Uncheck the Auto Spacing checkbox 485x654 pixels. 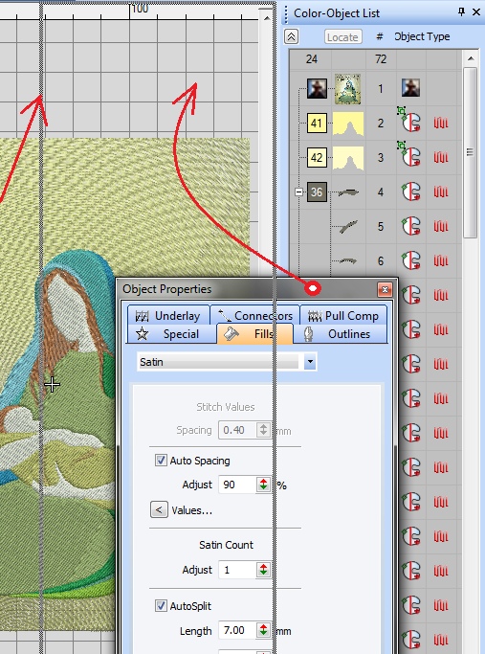161,461
